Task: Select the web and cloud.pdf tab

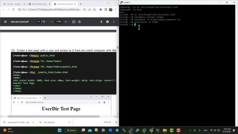Action: coord(65,4)
